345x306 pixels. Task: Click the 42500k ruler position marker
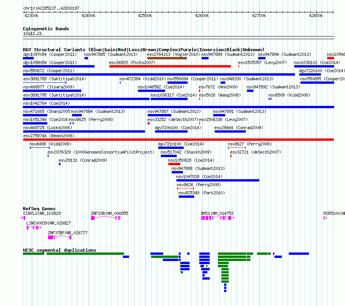click(x=145, y=16)
